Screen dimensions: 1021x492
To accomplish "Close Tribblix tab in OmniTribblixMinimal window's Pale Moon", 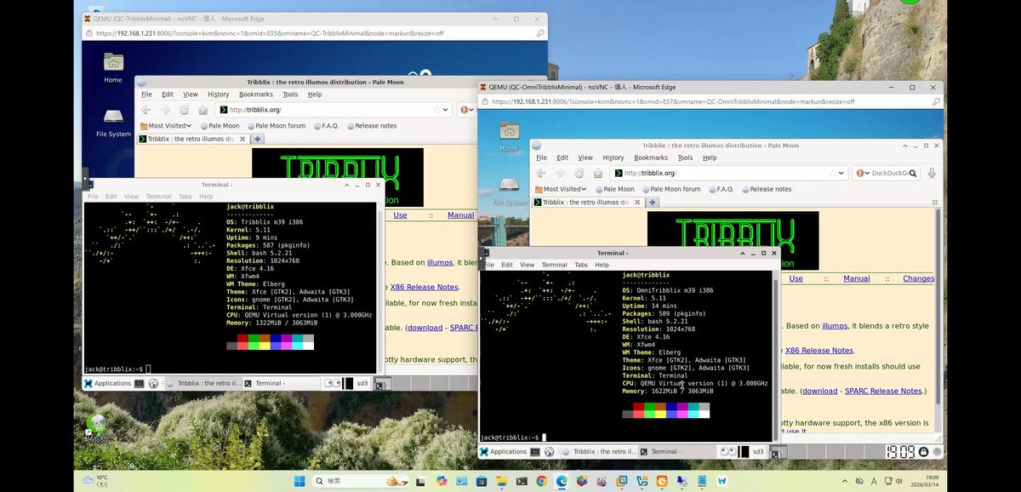I will click(637, 202).
